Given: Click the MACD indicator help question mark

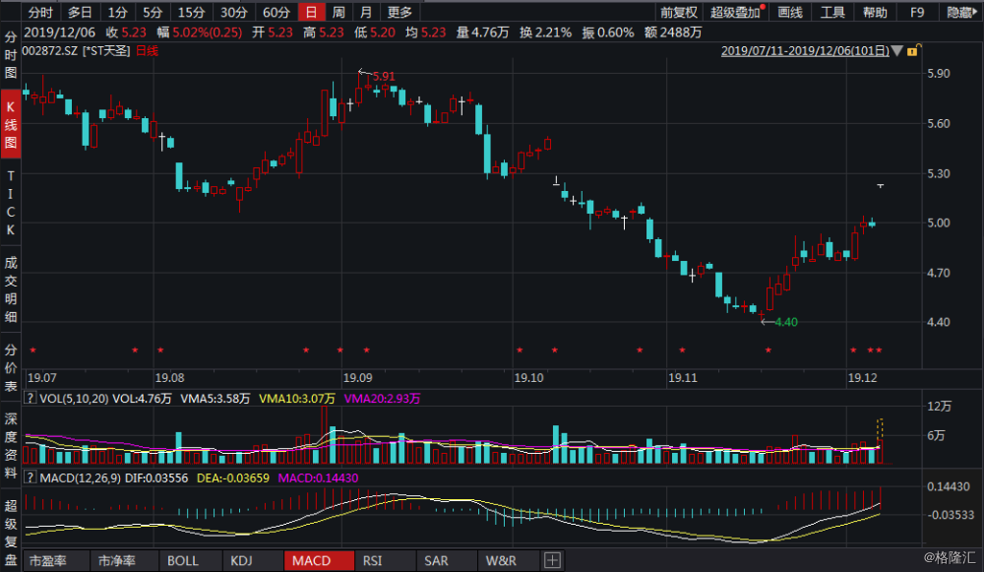Looking at the screenshot, I should pos(31,478).
